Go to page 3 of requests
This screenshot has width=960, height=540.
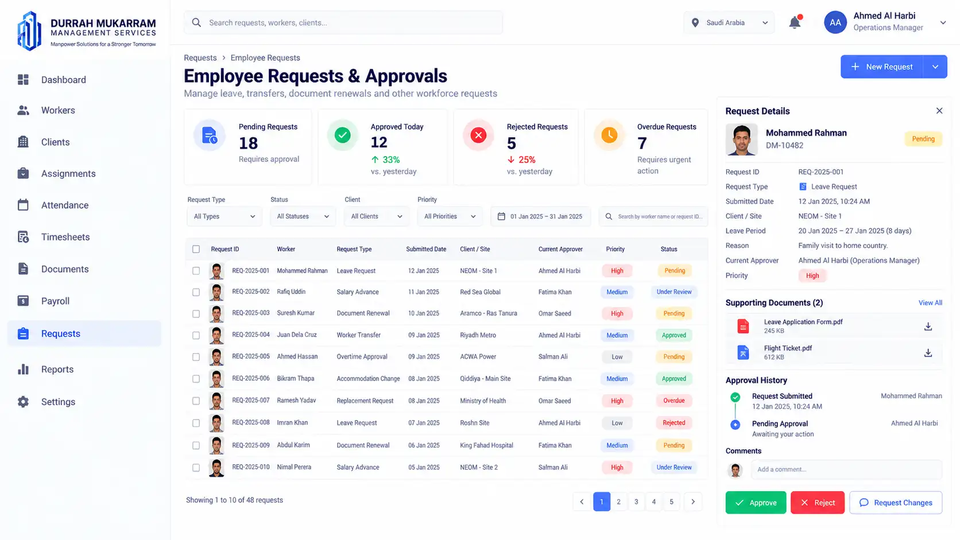(636, 502)
